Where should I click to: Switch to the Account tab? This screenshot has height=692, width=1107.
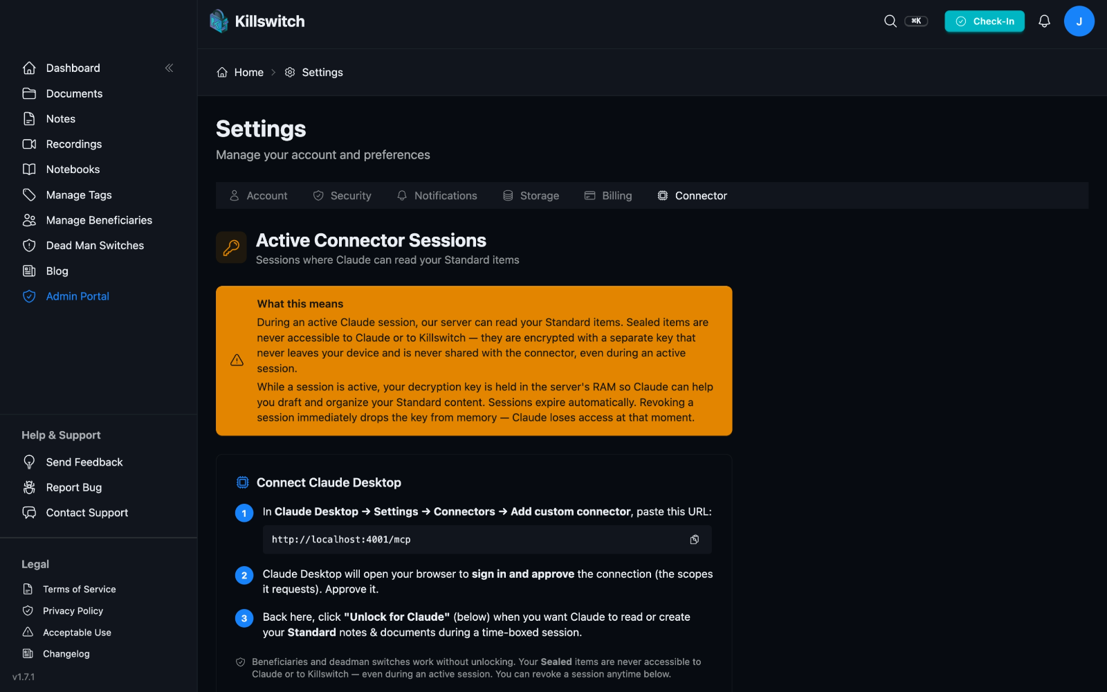pyautogui.click(x=258, y=196)
